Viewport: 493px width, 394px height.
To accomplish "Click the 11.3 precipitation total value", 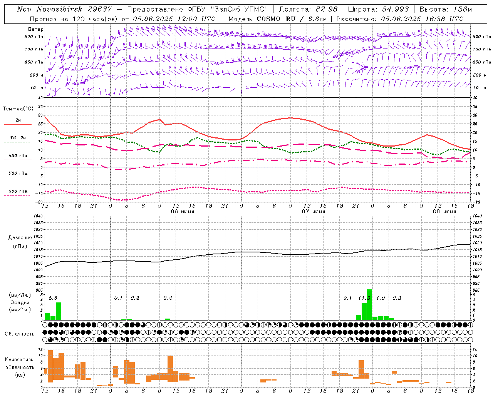I will [x=364, y=298].
